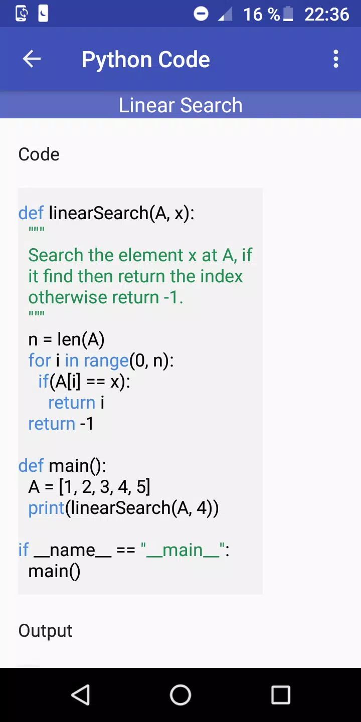The width and height of the screenshot is (361, 722).
Task: Tap the Python Code title
Action: (x=145, y=60)
